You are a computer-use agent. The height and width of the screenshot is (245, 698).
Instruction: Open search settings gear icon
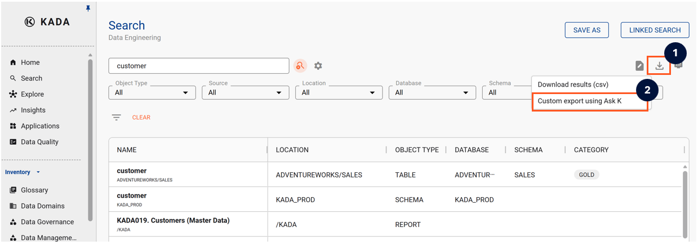[318, 66]
